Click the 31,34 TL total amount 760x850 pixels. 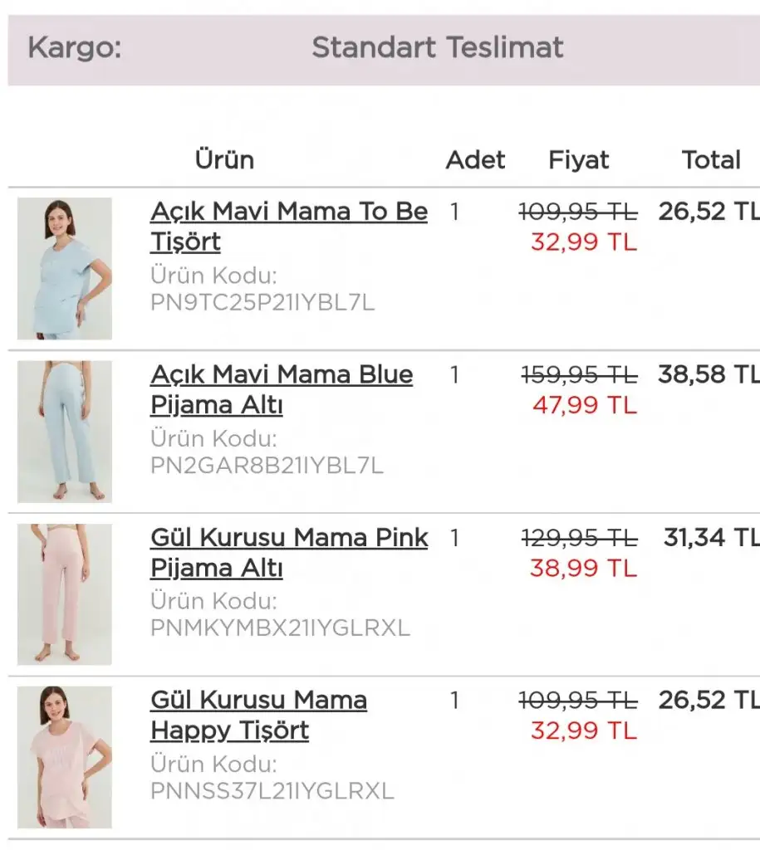point(710,538)
